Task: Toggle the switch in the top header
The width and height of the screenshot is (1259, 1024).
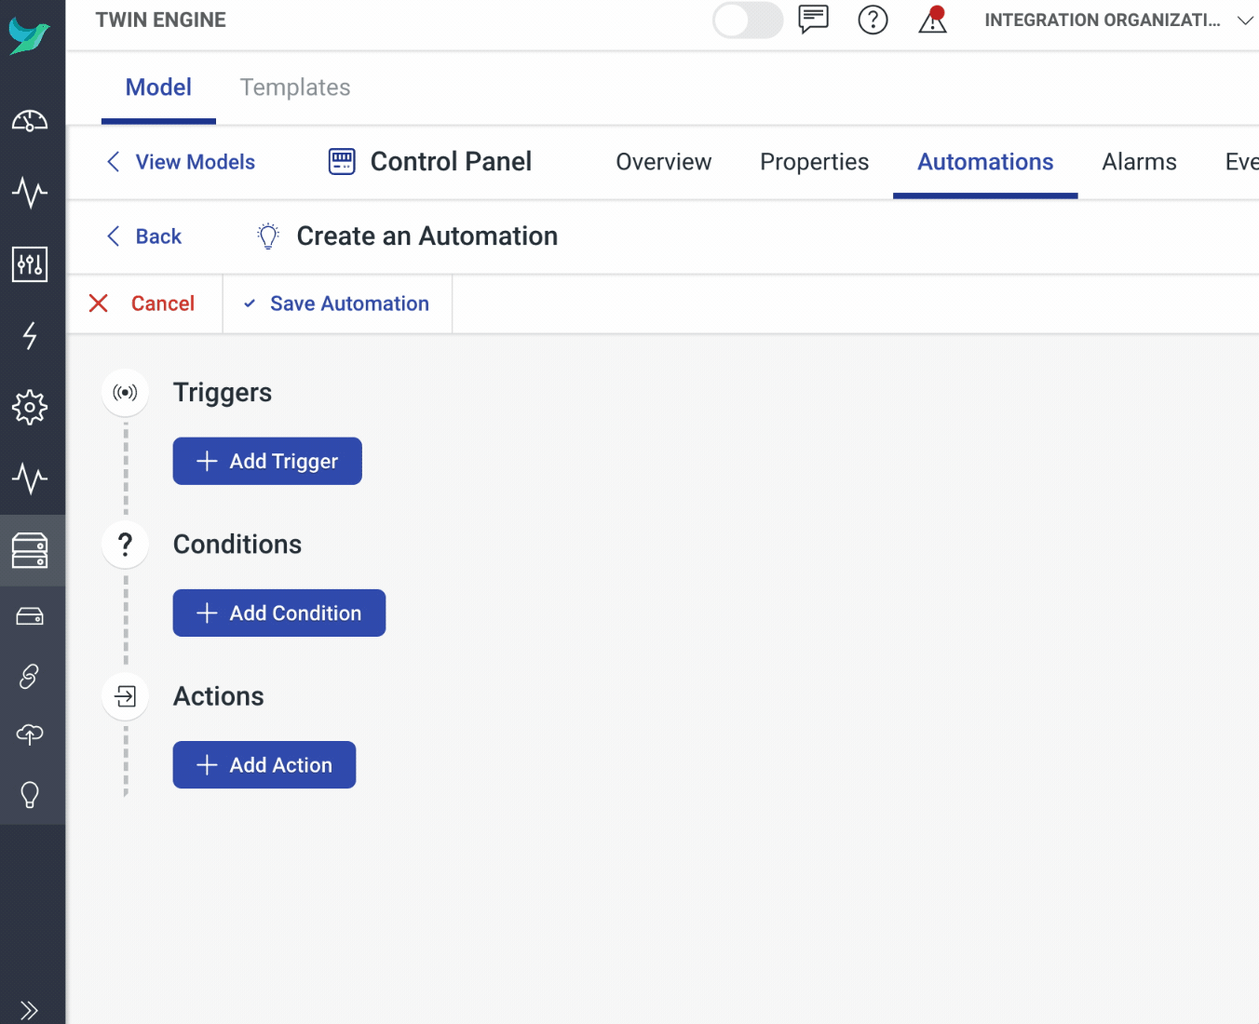Action: (x=748, y=20)
